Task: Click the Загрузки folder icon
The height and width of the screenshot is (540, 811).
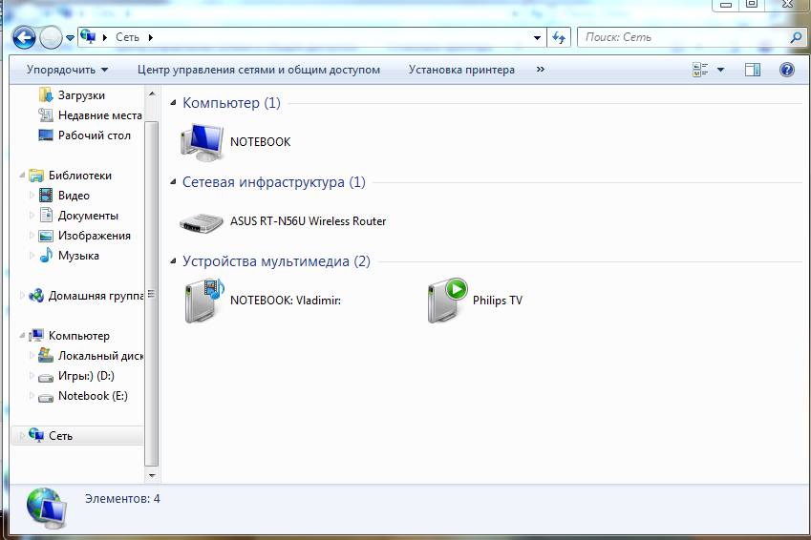Action: click(x=46, y=95)
